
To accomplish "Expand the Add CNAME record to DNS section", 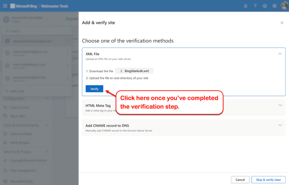I will pyautogui.click(x=280, y=125).
